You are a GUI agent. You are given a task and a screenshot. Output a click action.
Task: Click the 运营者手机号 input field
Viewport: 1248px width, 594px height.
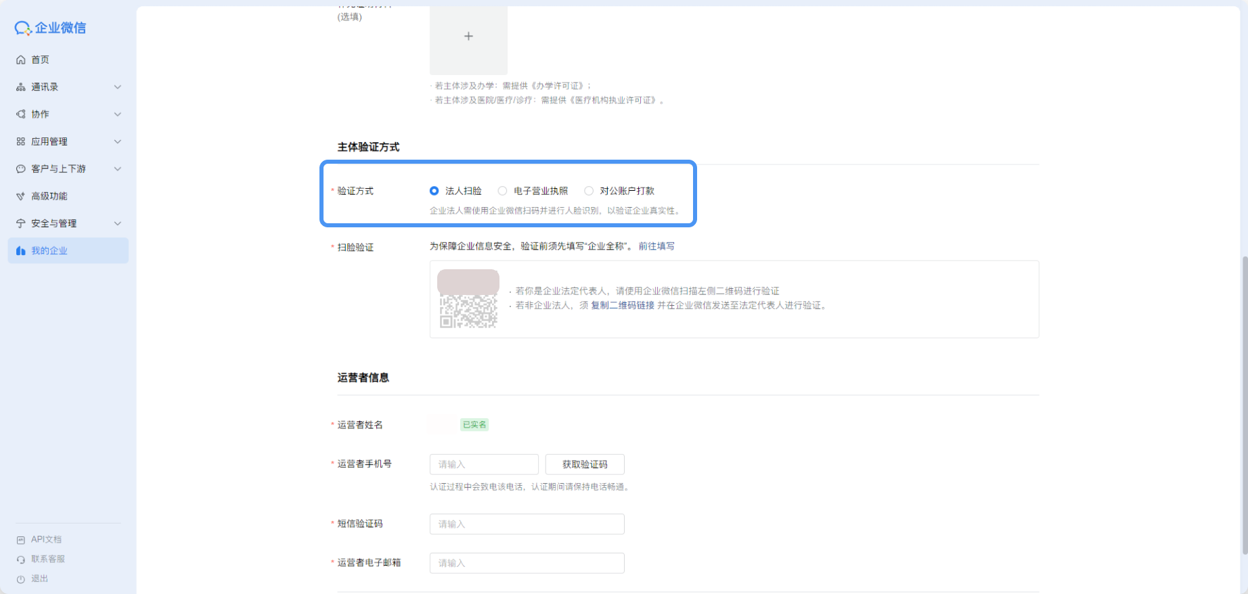pyautogui.click(x=484, y=464)
